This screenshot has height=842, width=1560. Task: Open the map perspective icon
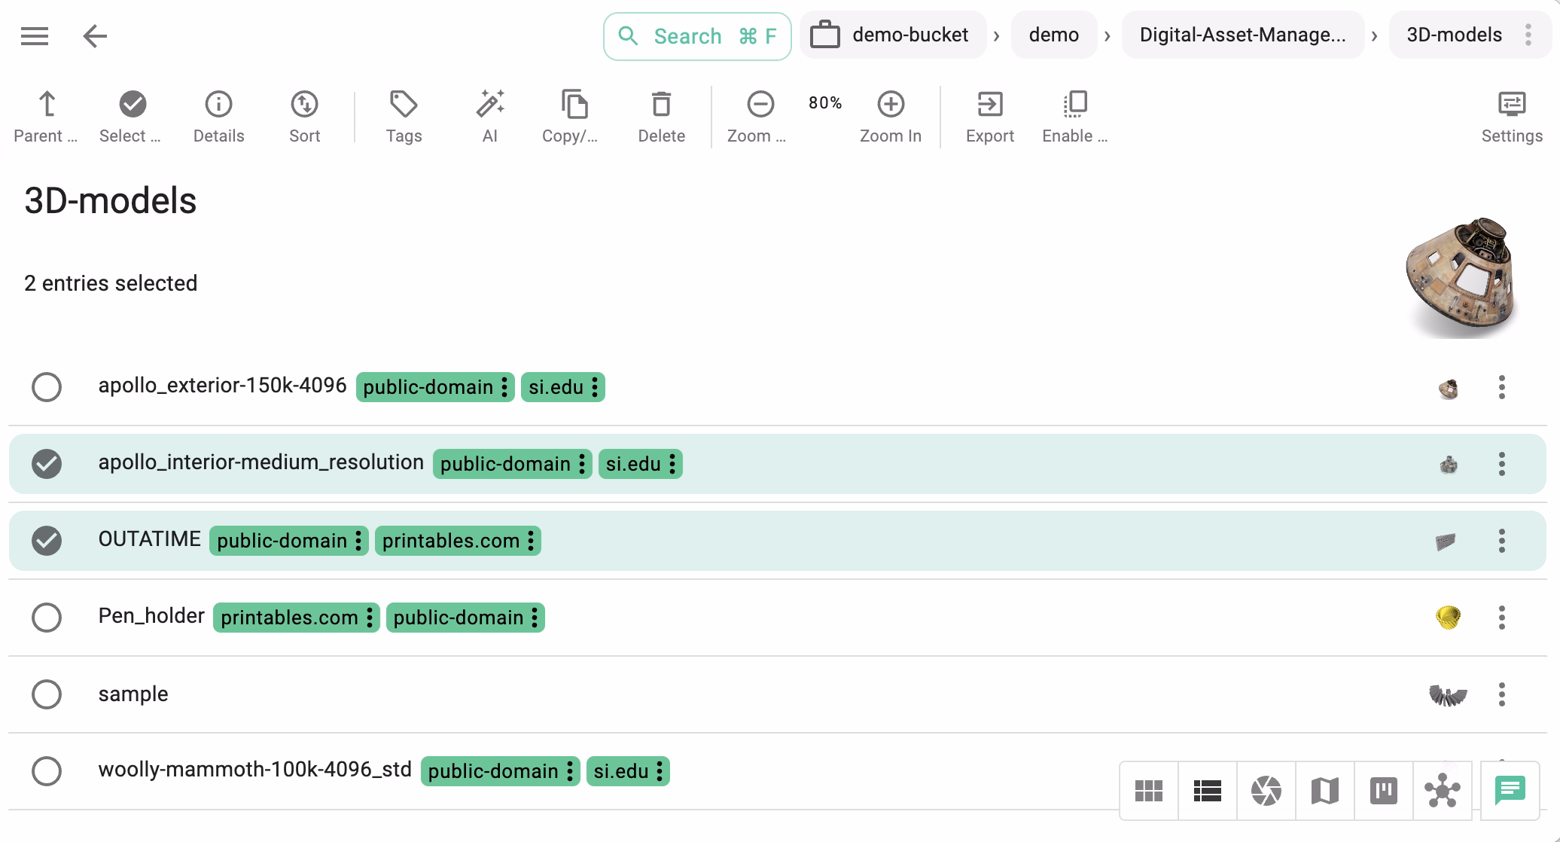pos(1325,791)
